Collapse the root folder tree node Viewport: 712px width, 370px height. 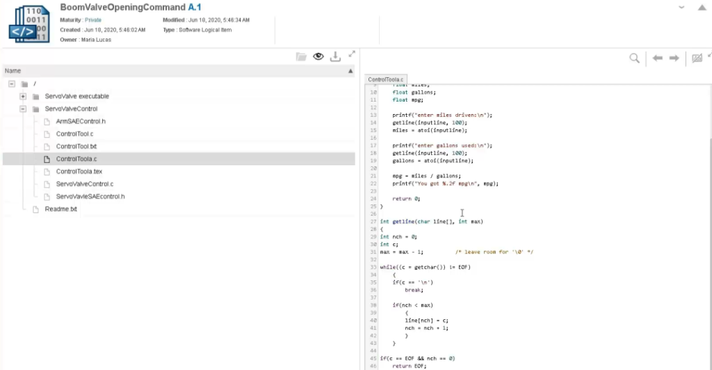[12, 83]
